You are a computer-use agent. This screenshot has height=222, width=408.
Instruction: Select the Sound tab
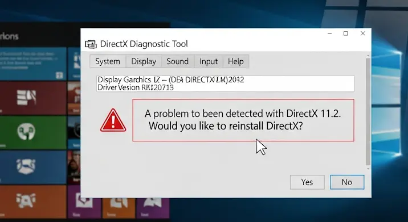coord(178,61)
